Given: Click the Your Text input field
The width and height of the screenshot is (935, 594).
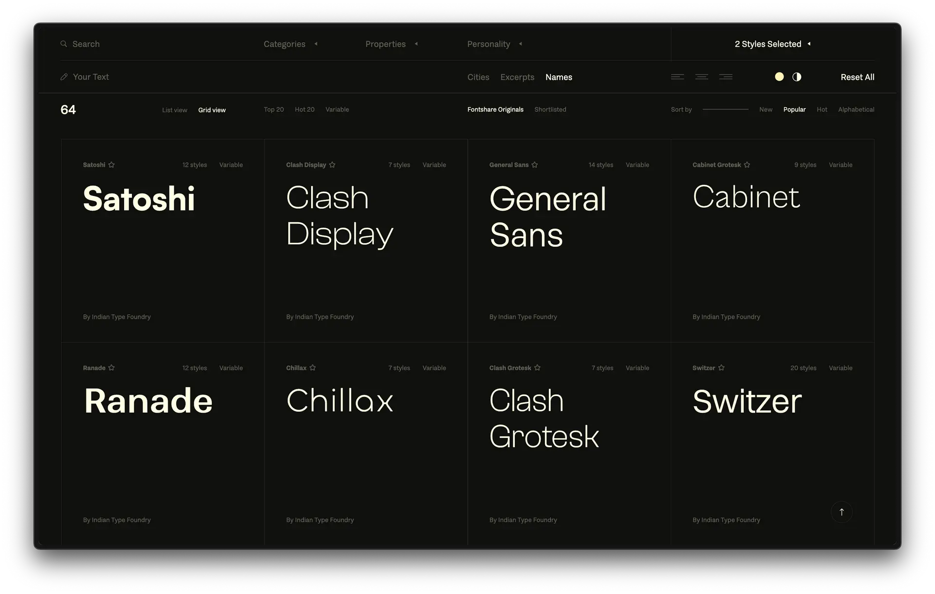Looking at the screenshot, I should tap(91, 77).
